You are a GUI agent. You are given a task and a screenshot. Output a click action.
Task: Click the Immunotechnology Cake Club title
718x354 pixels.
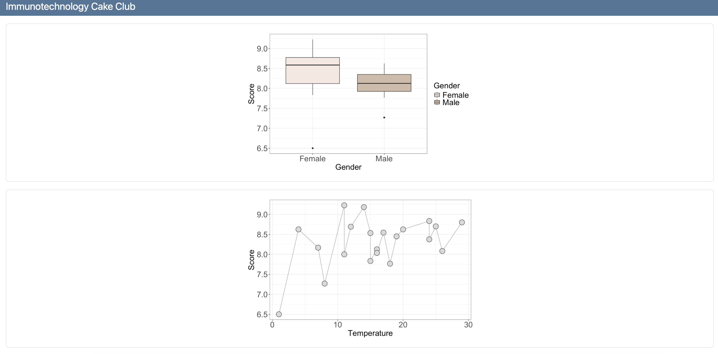pyautogui.click(x=70, y=7)
